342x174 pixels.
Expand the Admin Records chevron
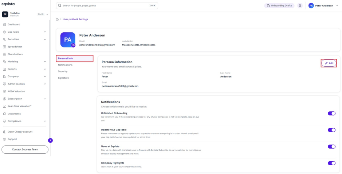[x=45, y=84]
